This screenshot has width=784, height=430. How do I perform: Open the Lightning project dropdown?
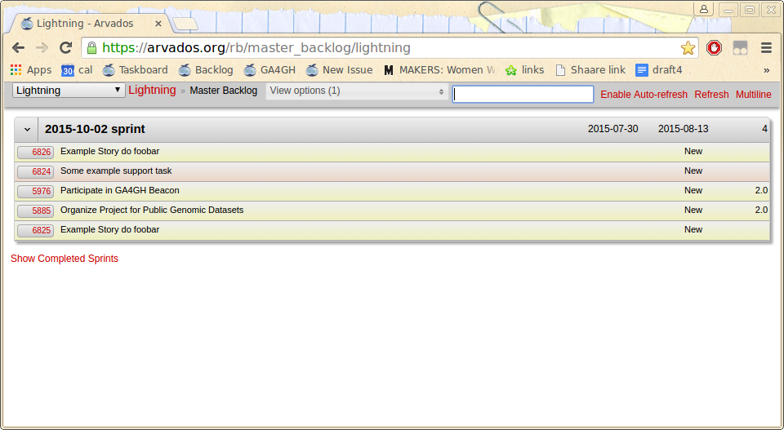(x=69, y=91)
